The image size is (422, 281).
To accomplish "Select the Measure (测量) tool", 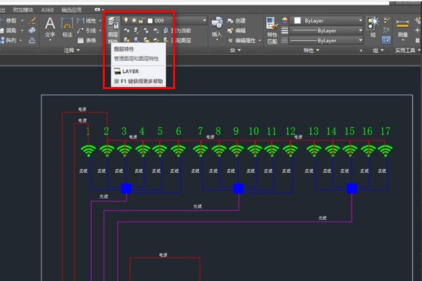I will click(x=402, y=27).
